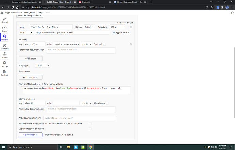This screenshot has height=150, width=235.
Task: Open the Help menu
Action: (41, 13)
